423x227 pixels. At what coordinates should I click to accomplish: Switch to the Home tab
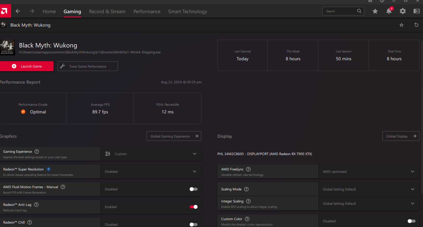pos(49,11)
